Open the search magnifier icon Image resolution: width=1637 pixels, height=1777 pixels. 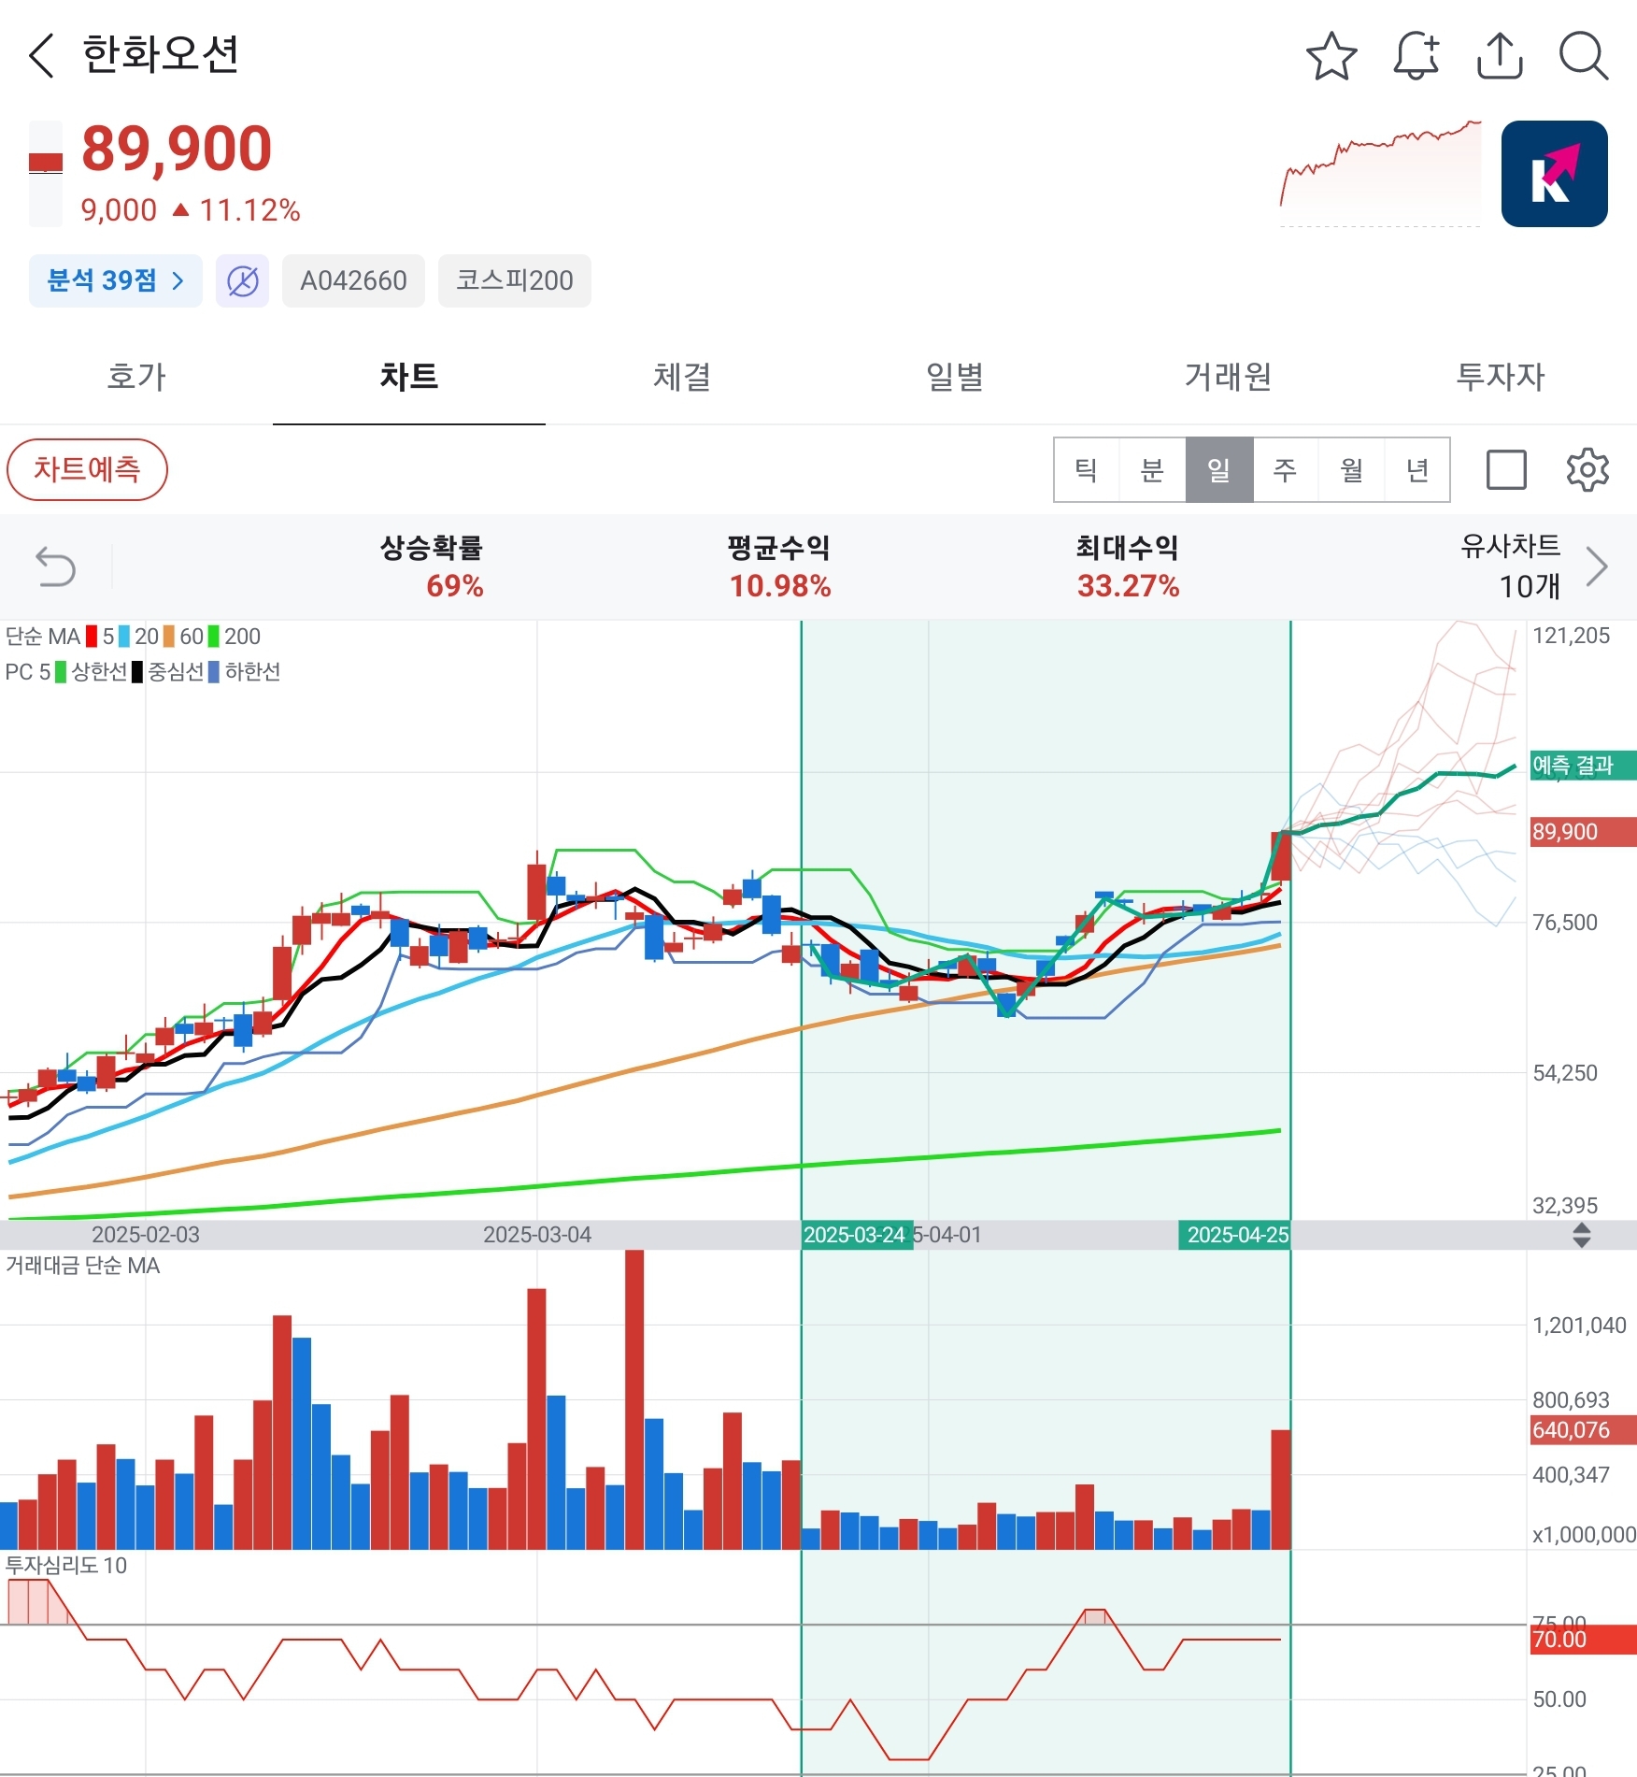point(1584,56)
